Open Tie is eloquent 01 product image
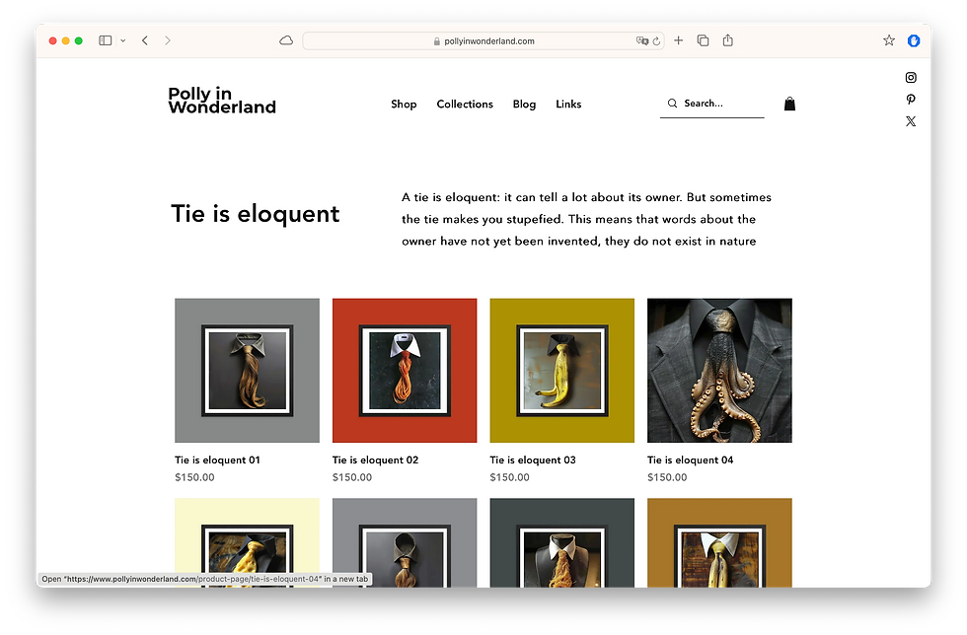Image resolution: width=967 pixels, height=635 pixels. (248, 371)
